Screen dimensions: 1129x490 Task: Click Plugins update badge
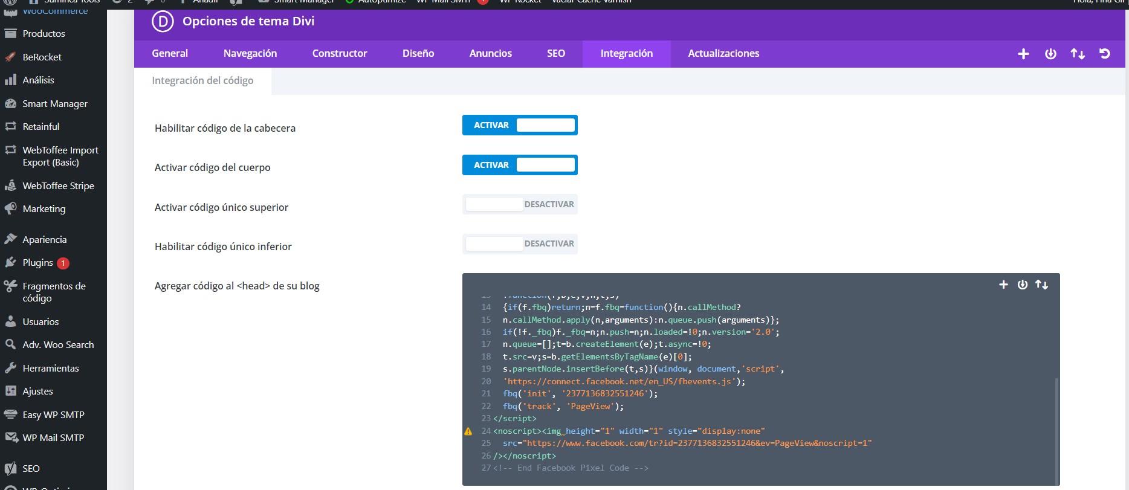63,263
